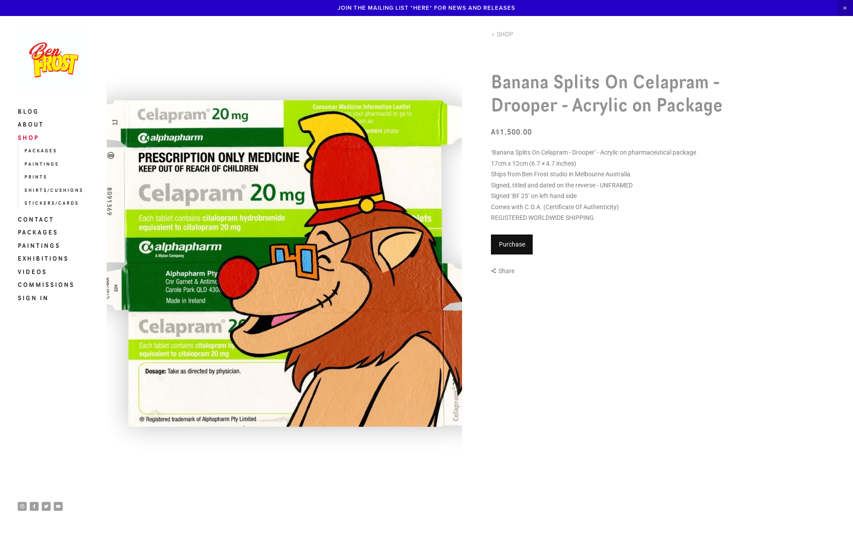Click the '17cm x 12cm' dimensions line
Image resolution: width=853 pixels, height=533 pixels.
point(533,163)
